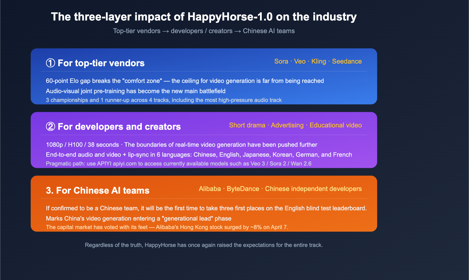Click the Sora label in the vendors section
Image resolution: width=469 pixels, height=280 pixels.
click(281, 62)
